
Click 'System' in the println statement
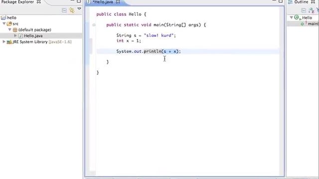[x=124, y=51]
